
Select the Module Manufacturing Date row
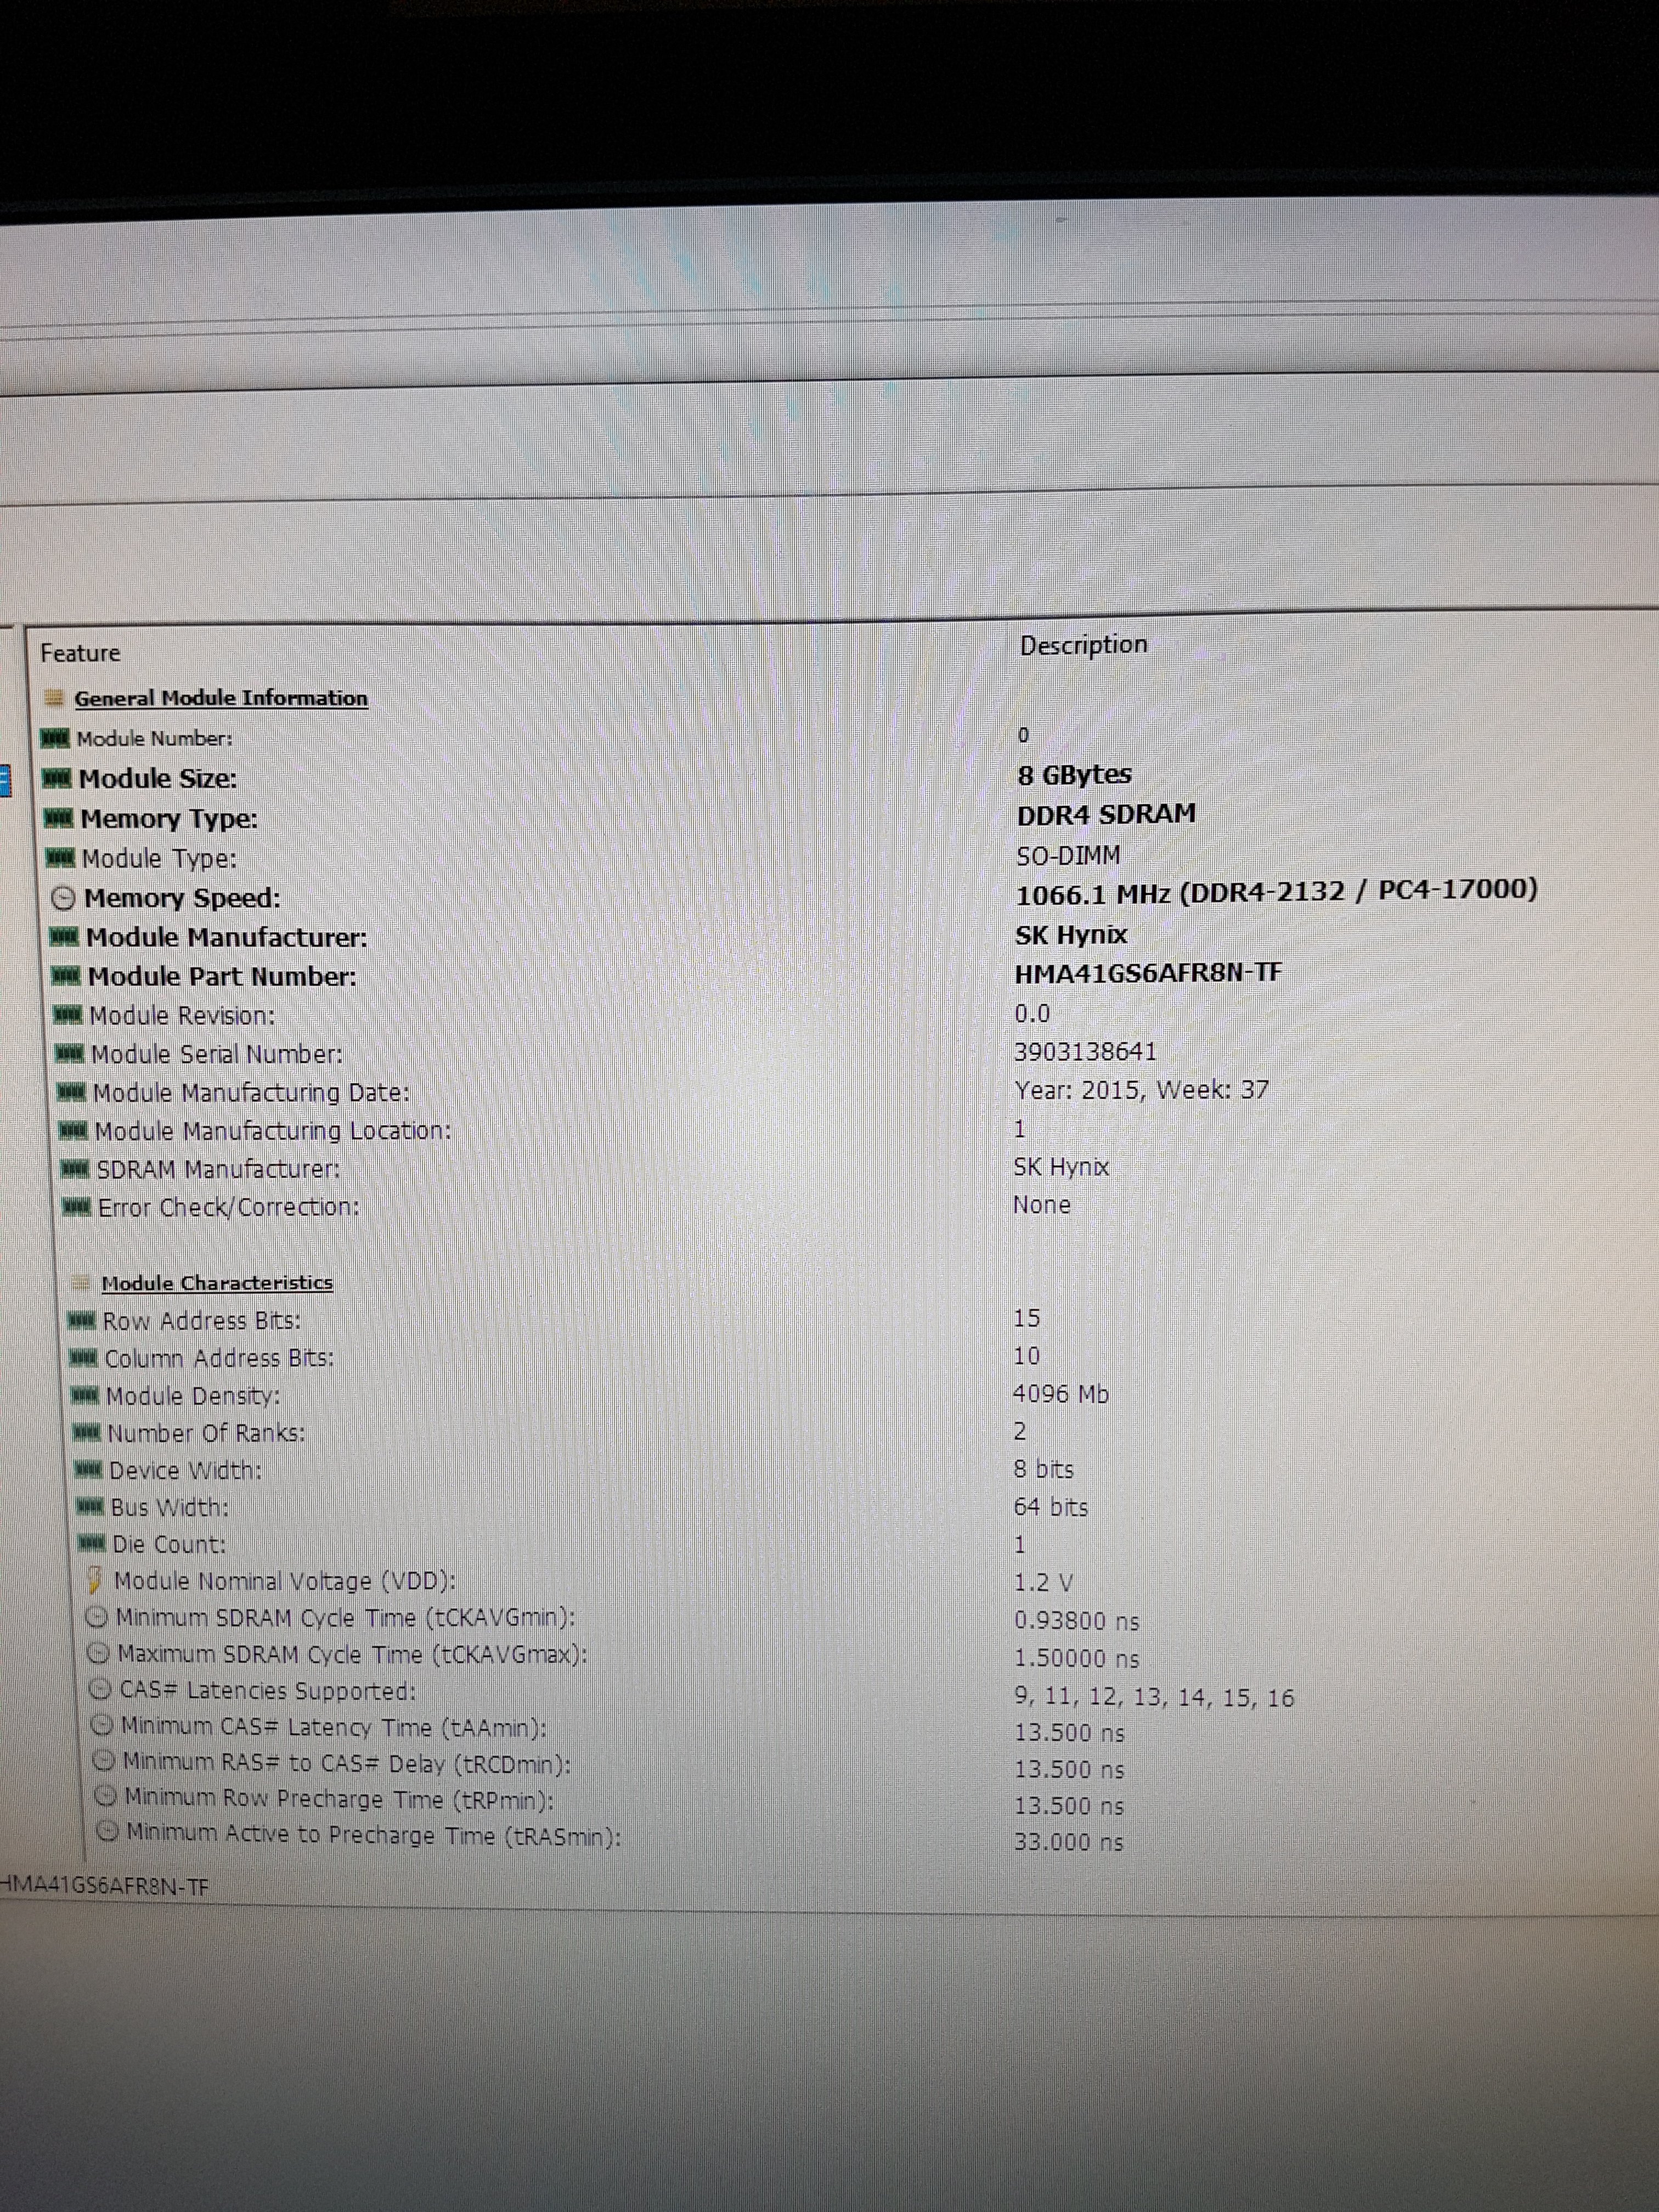tap(251, 1092)
